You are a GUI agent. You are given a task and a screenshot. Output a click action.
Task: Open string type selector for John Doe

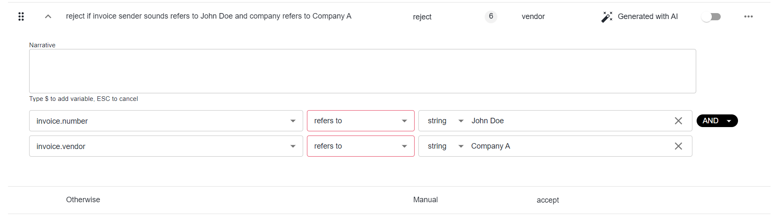(445, 121)
